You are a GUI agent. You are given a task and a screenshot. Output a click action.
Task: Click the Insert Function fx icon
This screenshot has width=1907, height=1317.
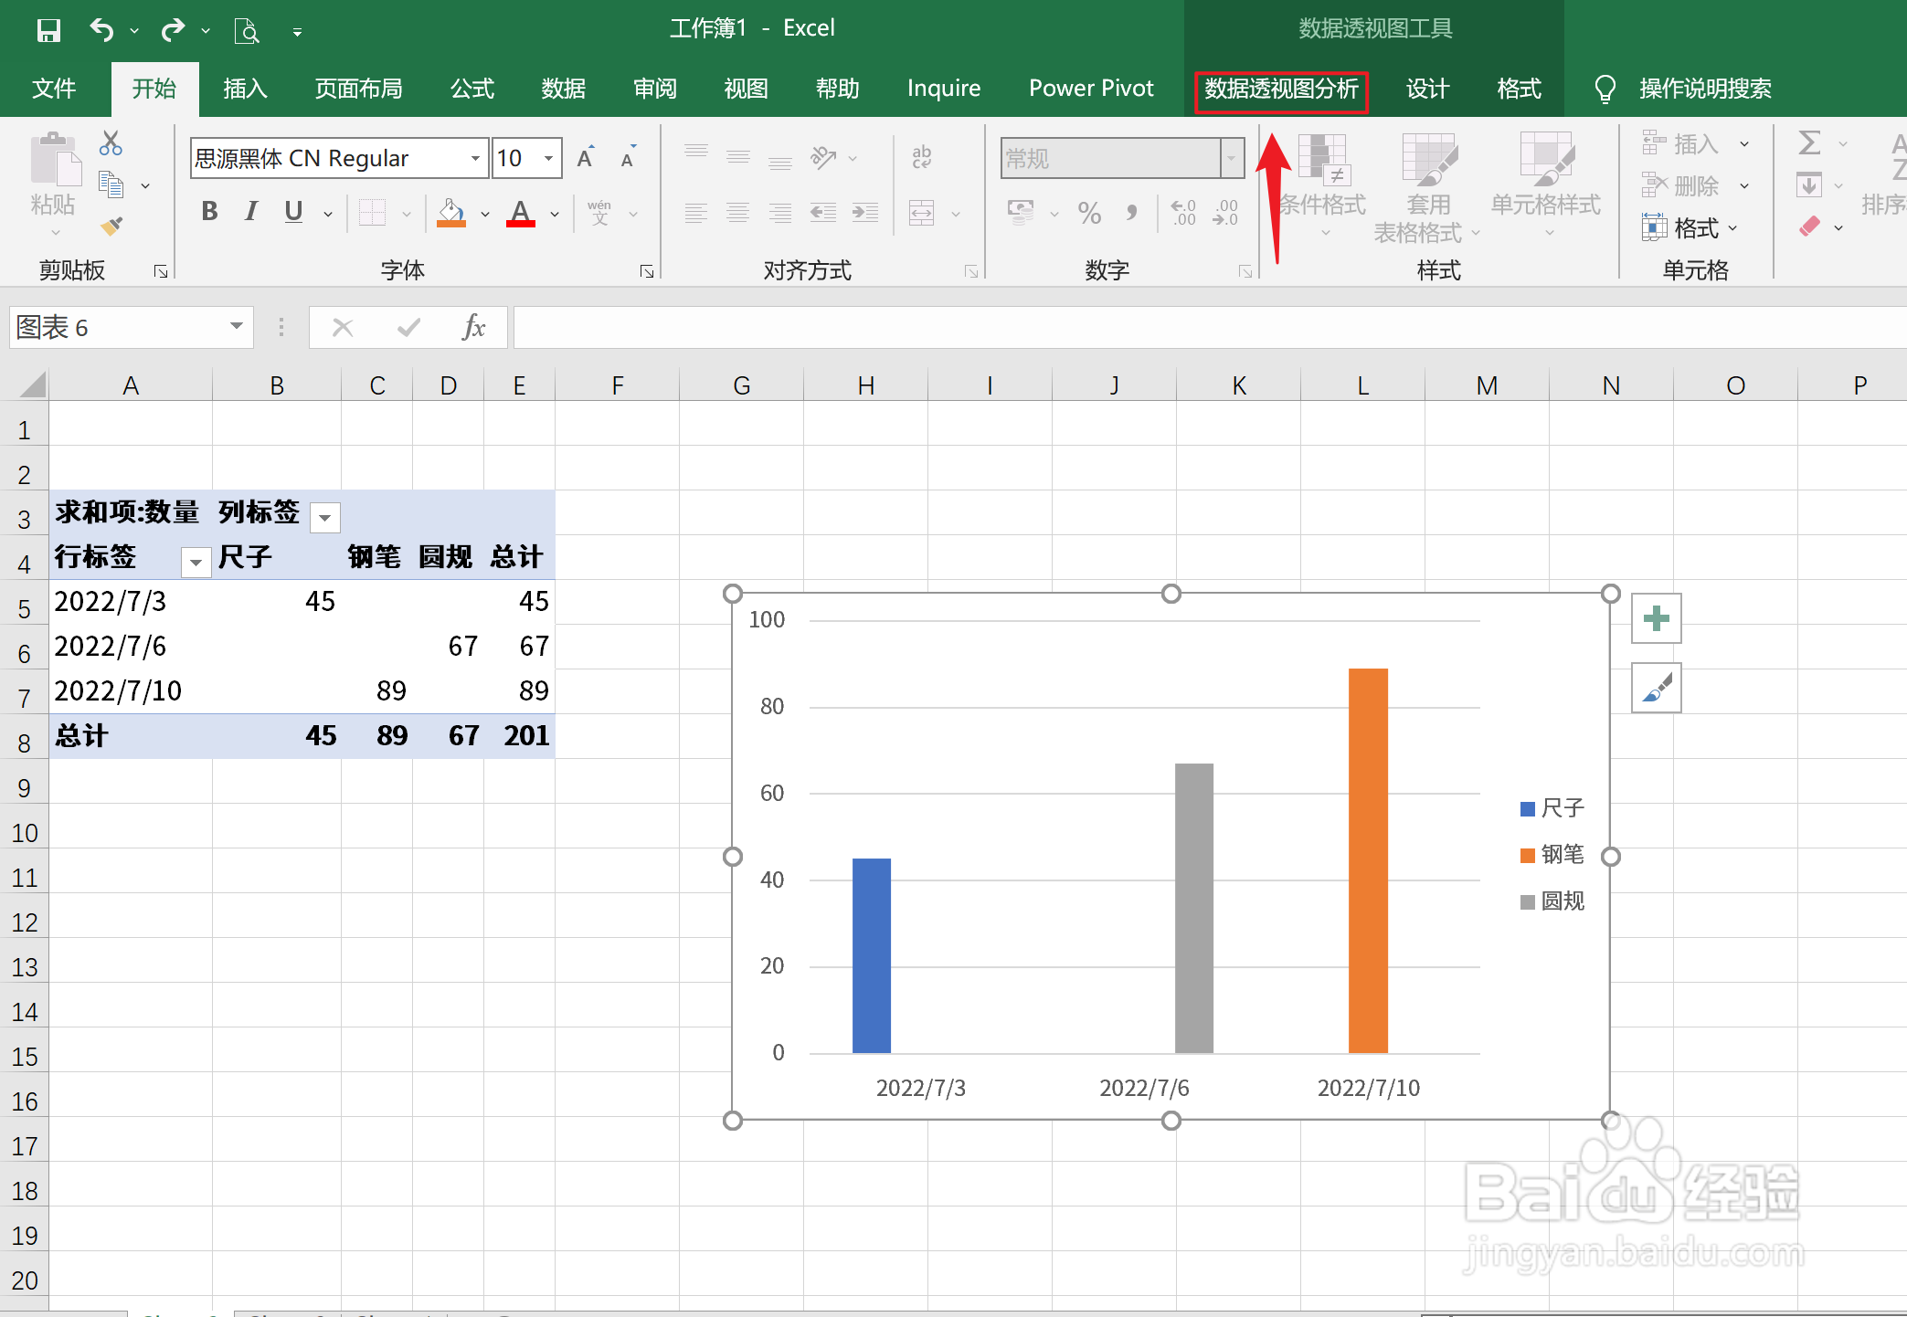[473, 327]
